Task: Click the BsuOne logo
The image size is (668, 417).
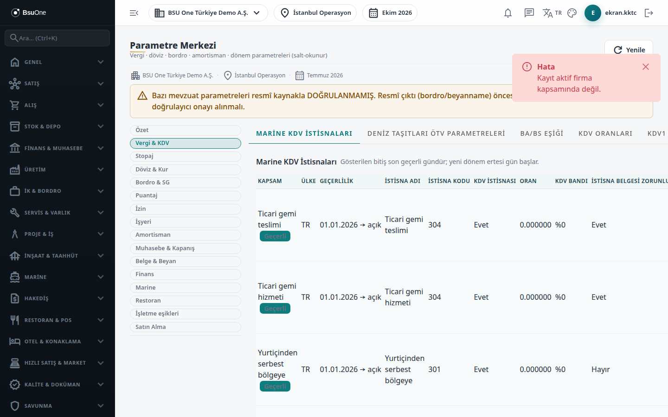Action: 29,13
